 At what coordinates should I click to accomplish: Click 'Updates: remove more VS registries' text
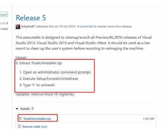[45, 94]
